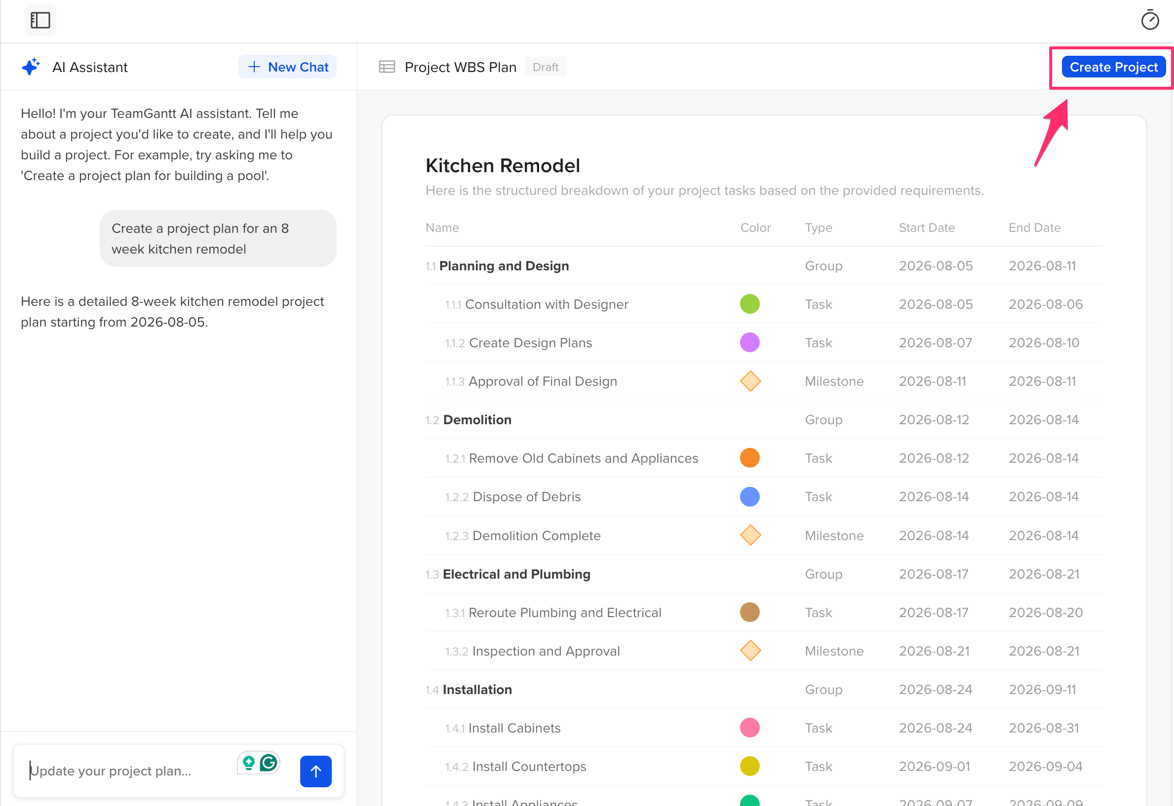The image size is (1174, 806).
Task: Click the Group type of Electrical and Plumbing
Action: click(823, 574)
